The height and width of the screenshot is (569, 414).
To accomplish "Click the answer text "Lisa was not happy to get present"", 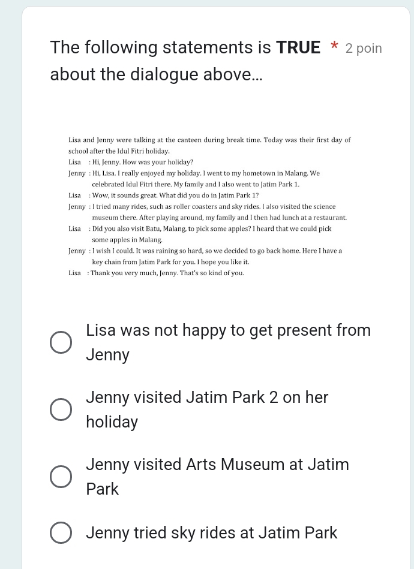I will click(229, 342).
